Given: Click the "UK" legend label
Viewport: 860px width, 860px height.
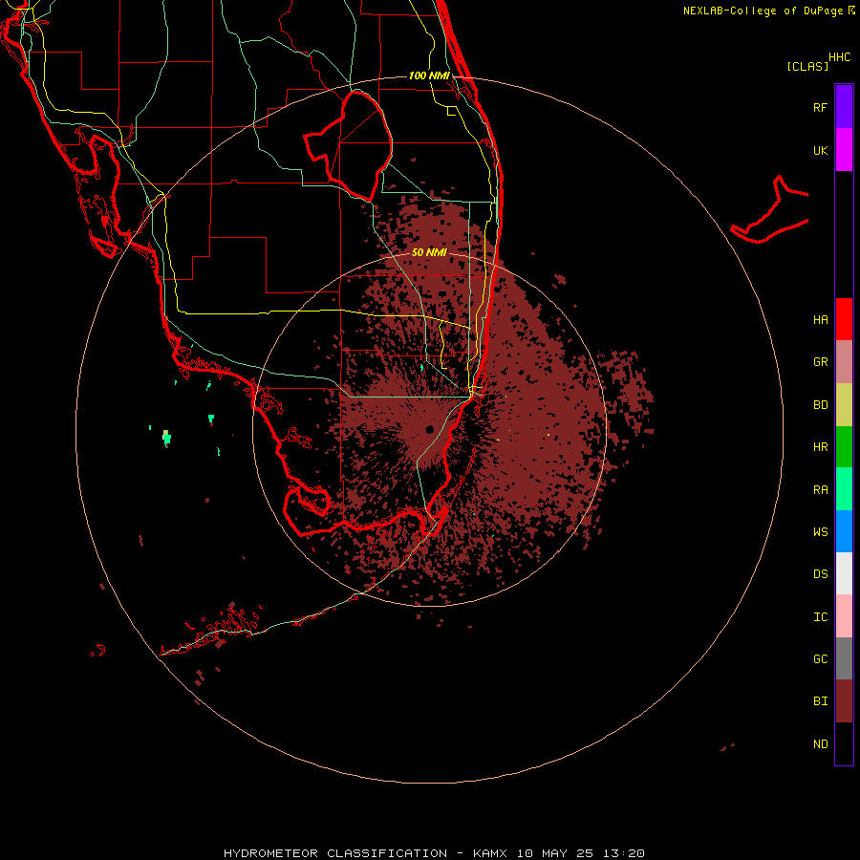Looking at the screenshot, I should coord(820,150).
